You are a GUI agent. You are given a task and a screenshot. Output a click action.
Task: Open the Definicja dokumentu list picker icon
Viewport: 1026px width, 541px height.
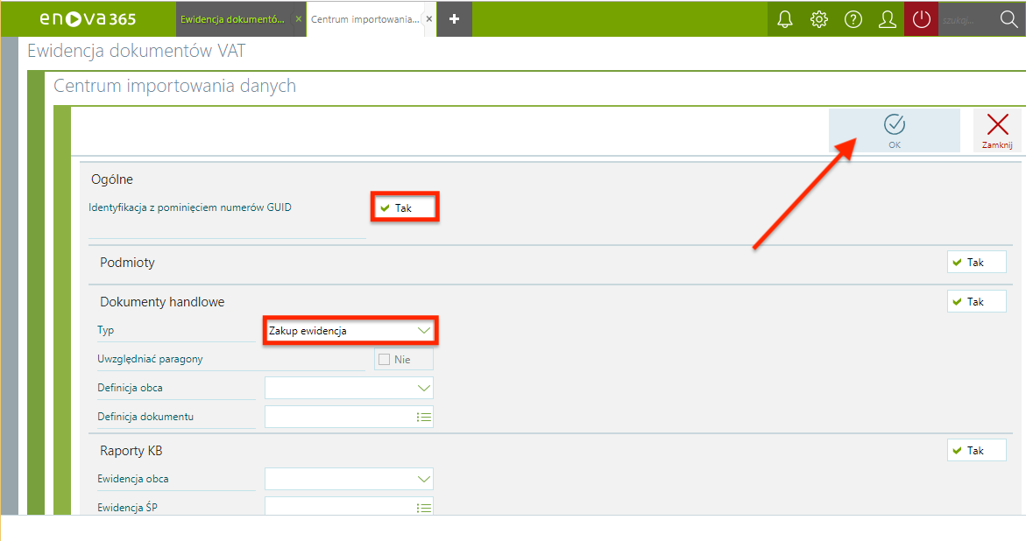(424, 417)
